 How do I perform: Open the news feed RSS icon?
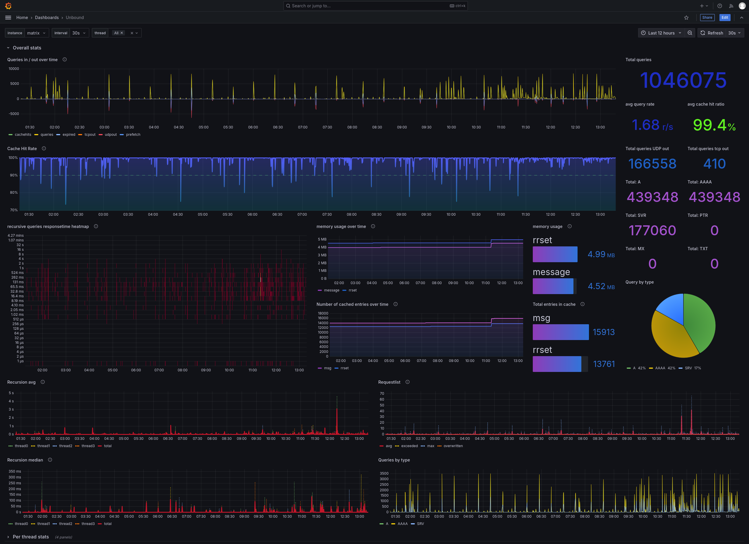click(x=731, y=6)
